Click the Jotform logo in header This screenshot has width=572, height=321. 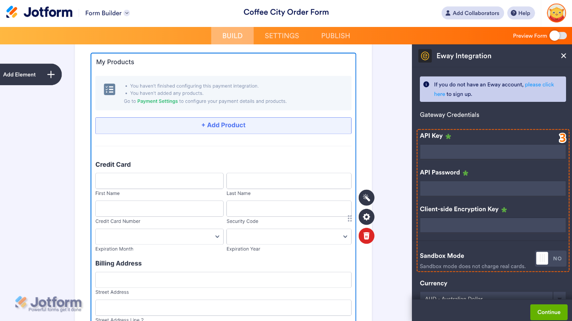[x=39, y=12]
